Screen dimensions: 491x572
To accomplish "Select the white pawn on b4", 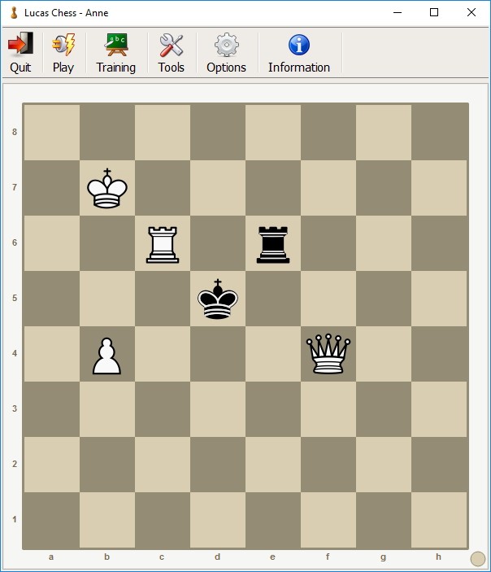I will [107, 355].
